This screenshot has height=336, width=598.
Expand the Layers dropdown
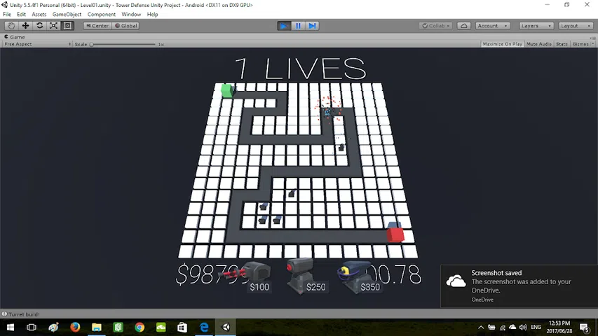pos(534,26)
